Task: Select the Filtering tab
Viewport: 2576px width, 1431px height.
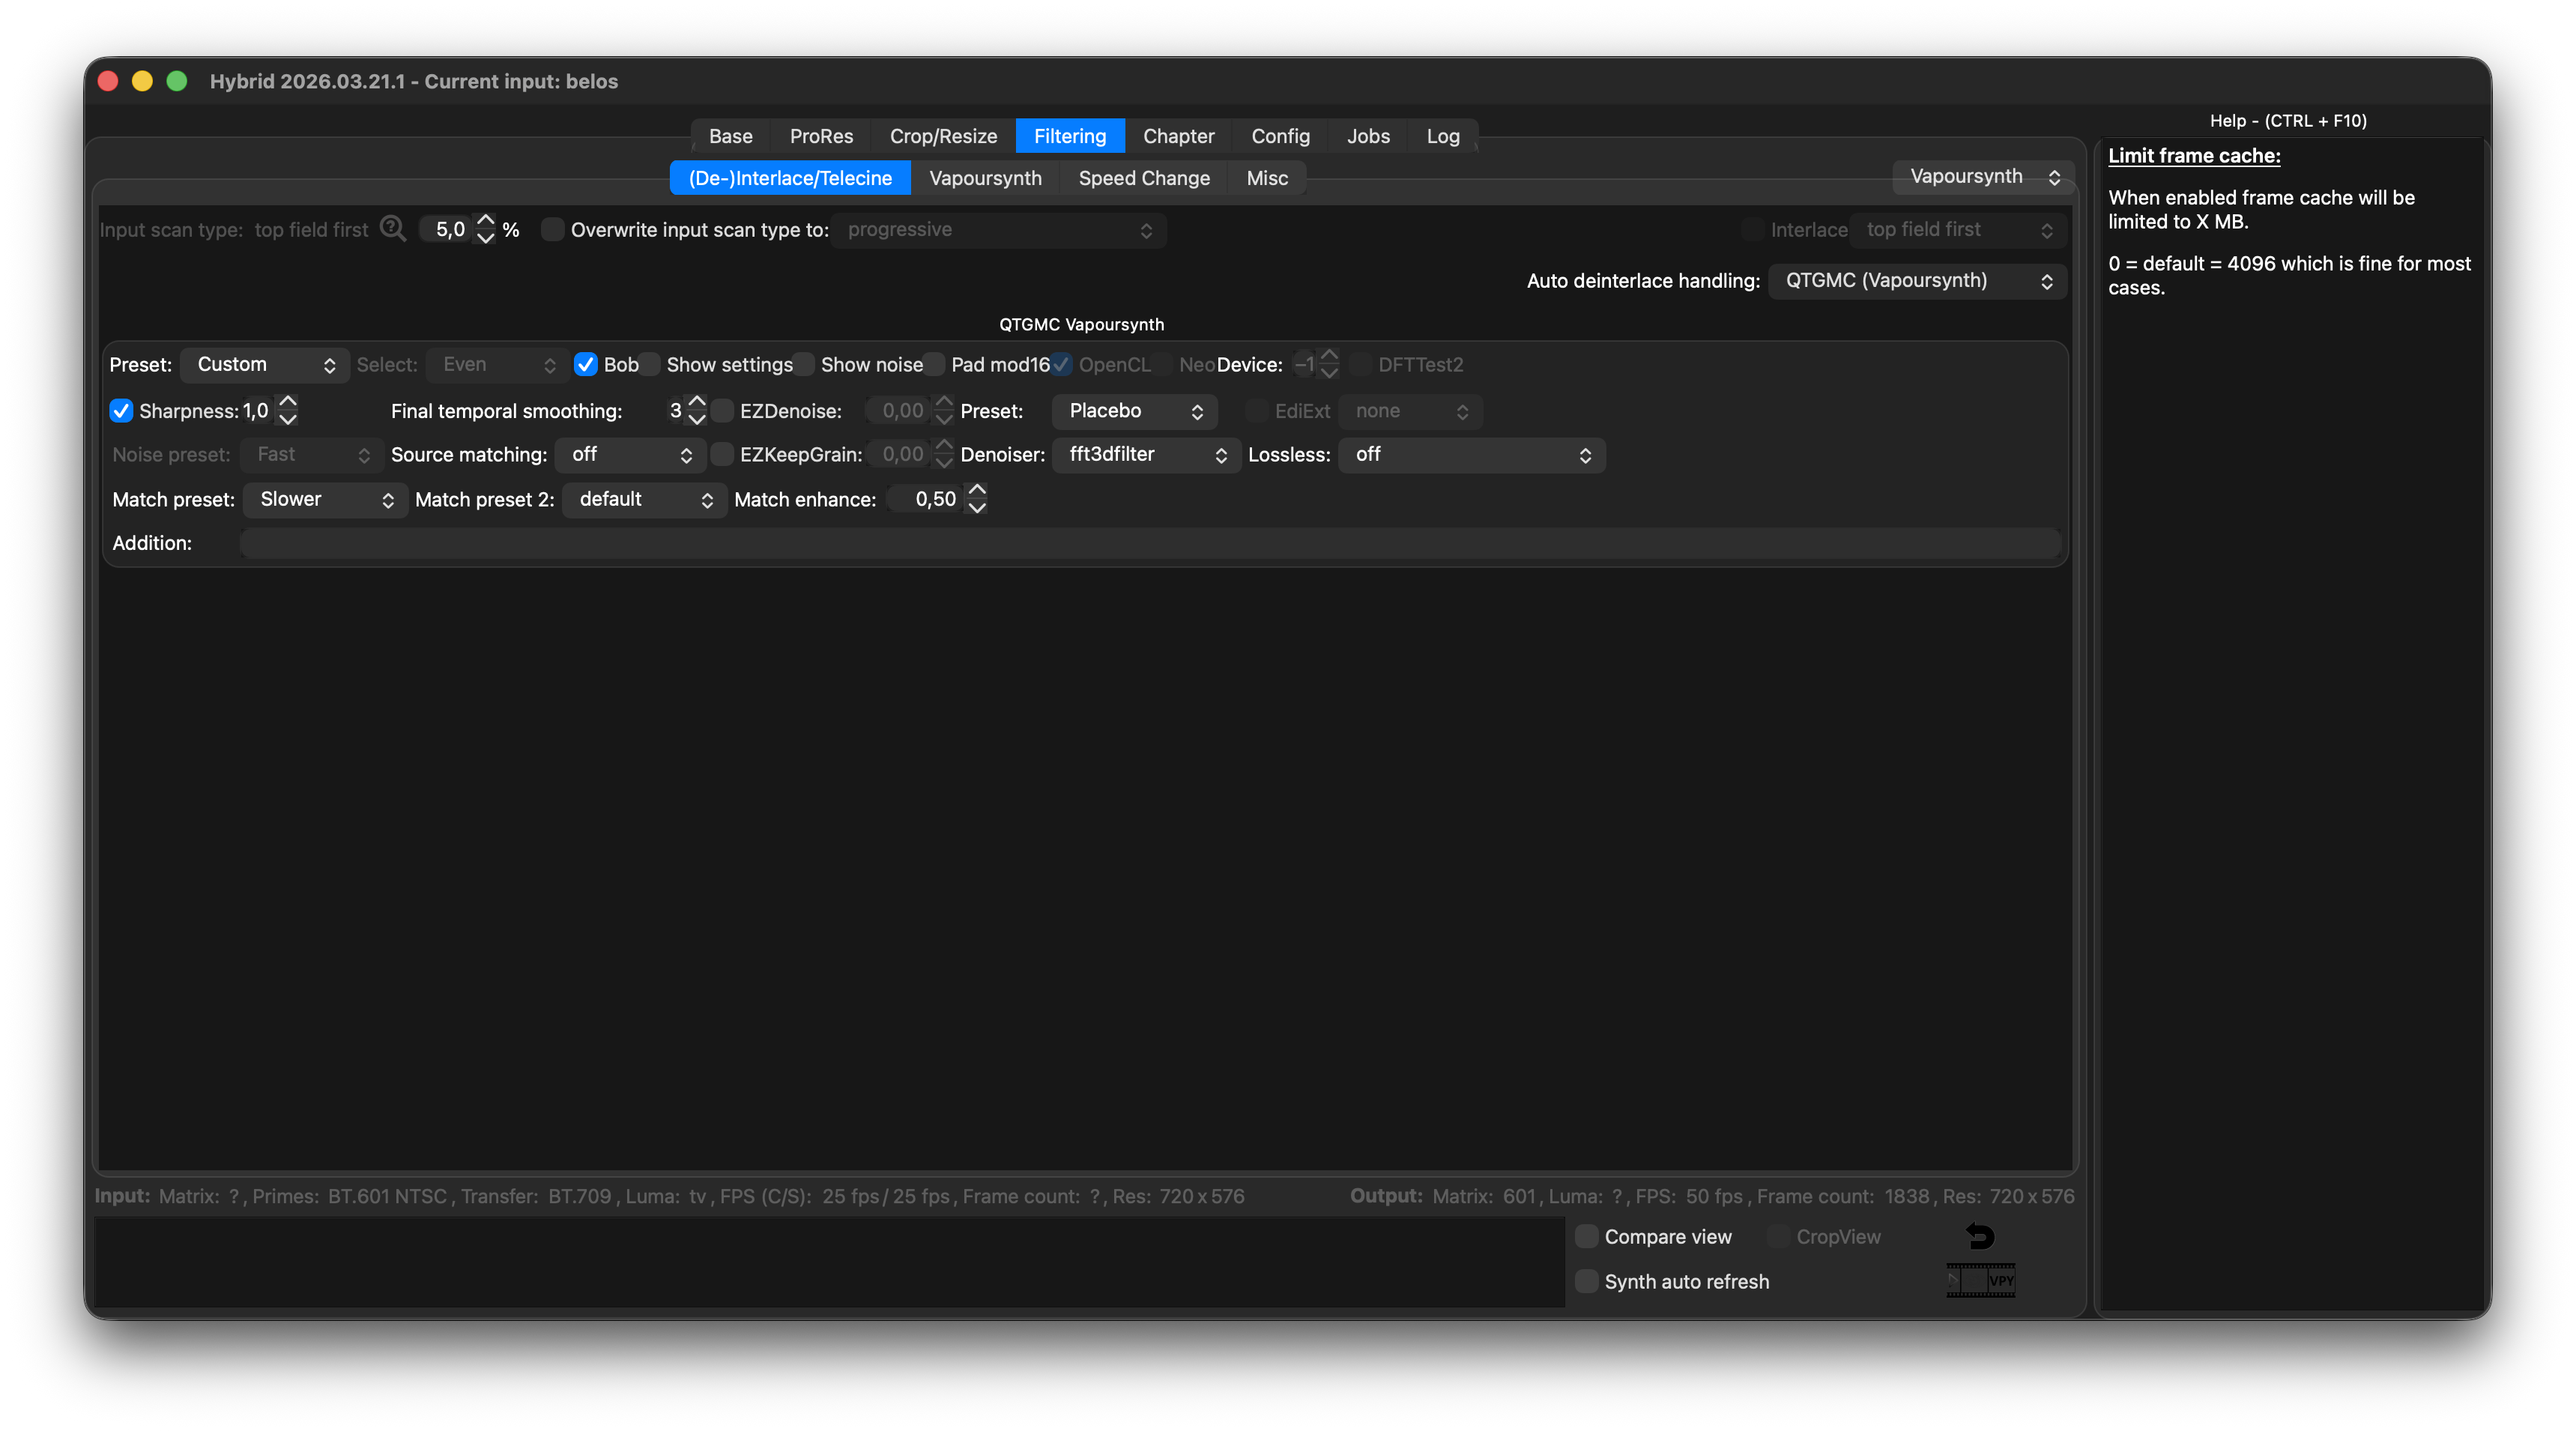Action: tap(1070, 136)
